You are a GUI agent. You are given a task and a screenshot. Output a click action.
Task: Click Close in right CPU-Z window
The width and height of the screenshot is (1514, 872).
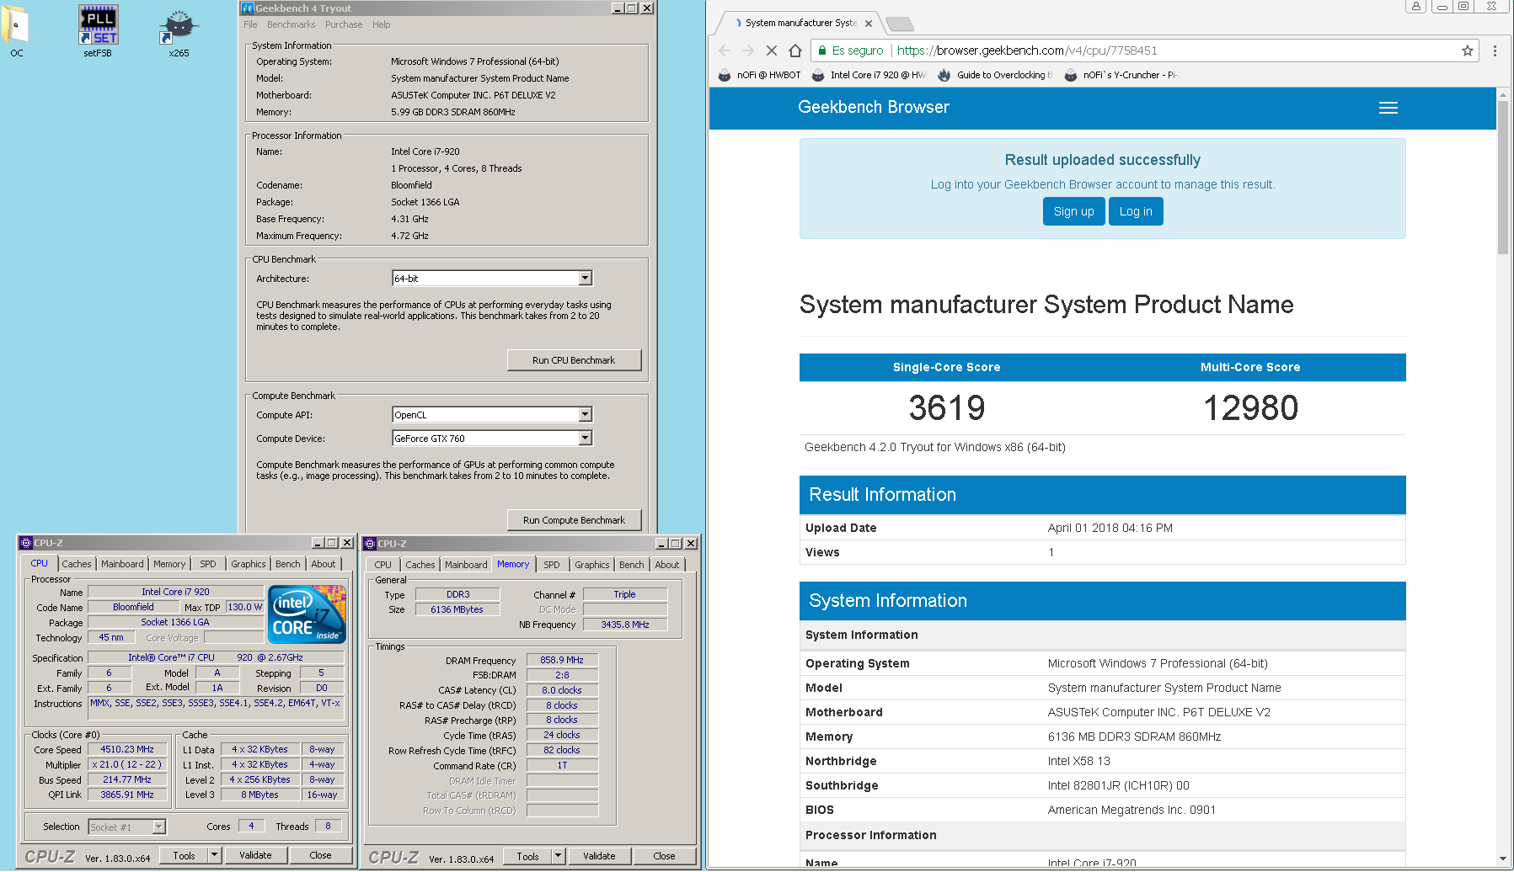tap(664, 856)
